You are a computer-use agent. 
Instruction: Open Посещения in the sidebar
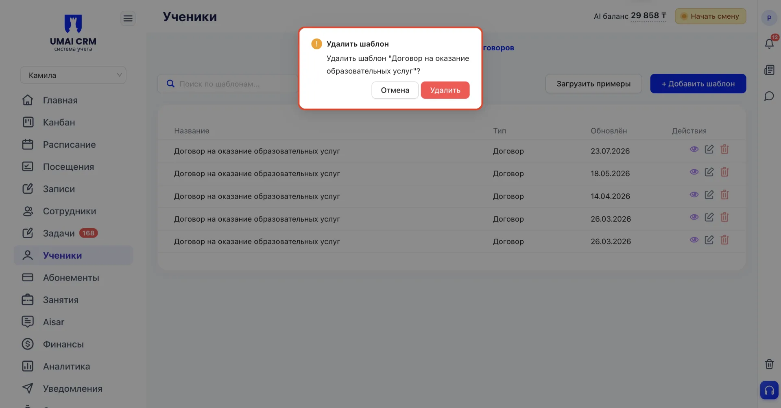pos(73,167)
